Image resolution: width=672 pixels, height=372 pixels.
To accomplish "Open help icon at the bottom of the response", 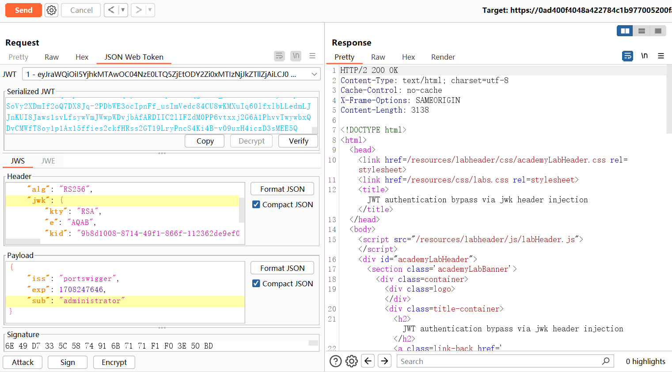I will [336, 361].
